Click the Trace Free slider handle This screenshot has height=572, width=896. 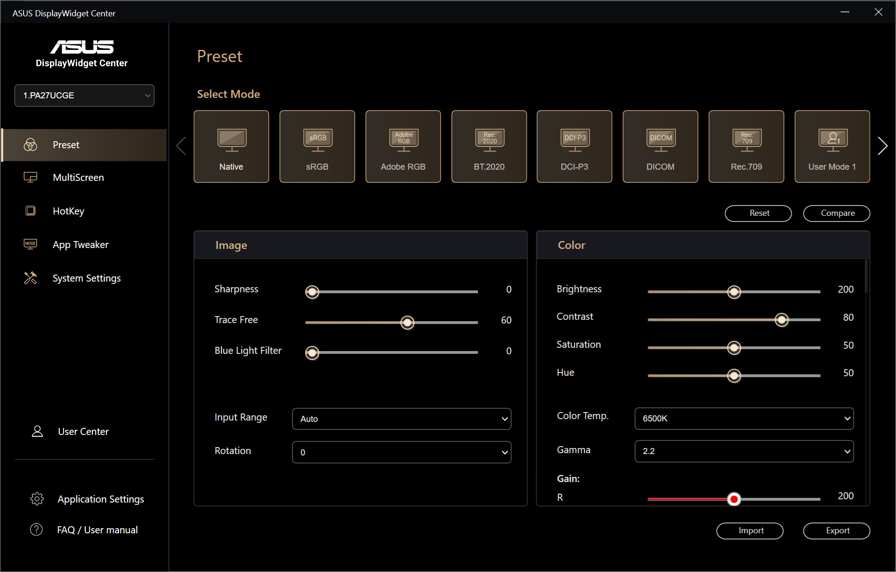point(407,323)
